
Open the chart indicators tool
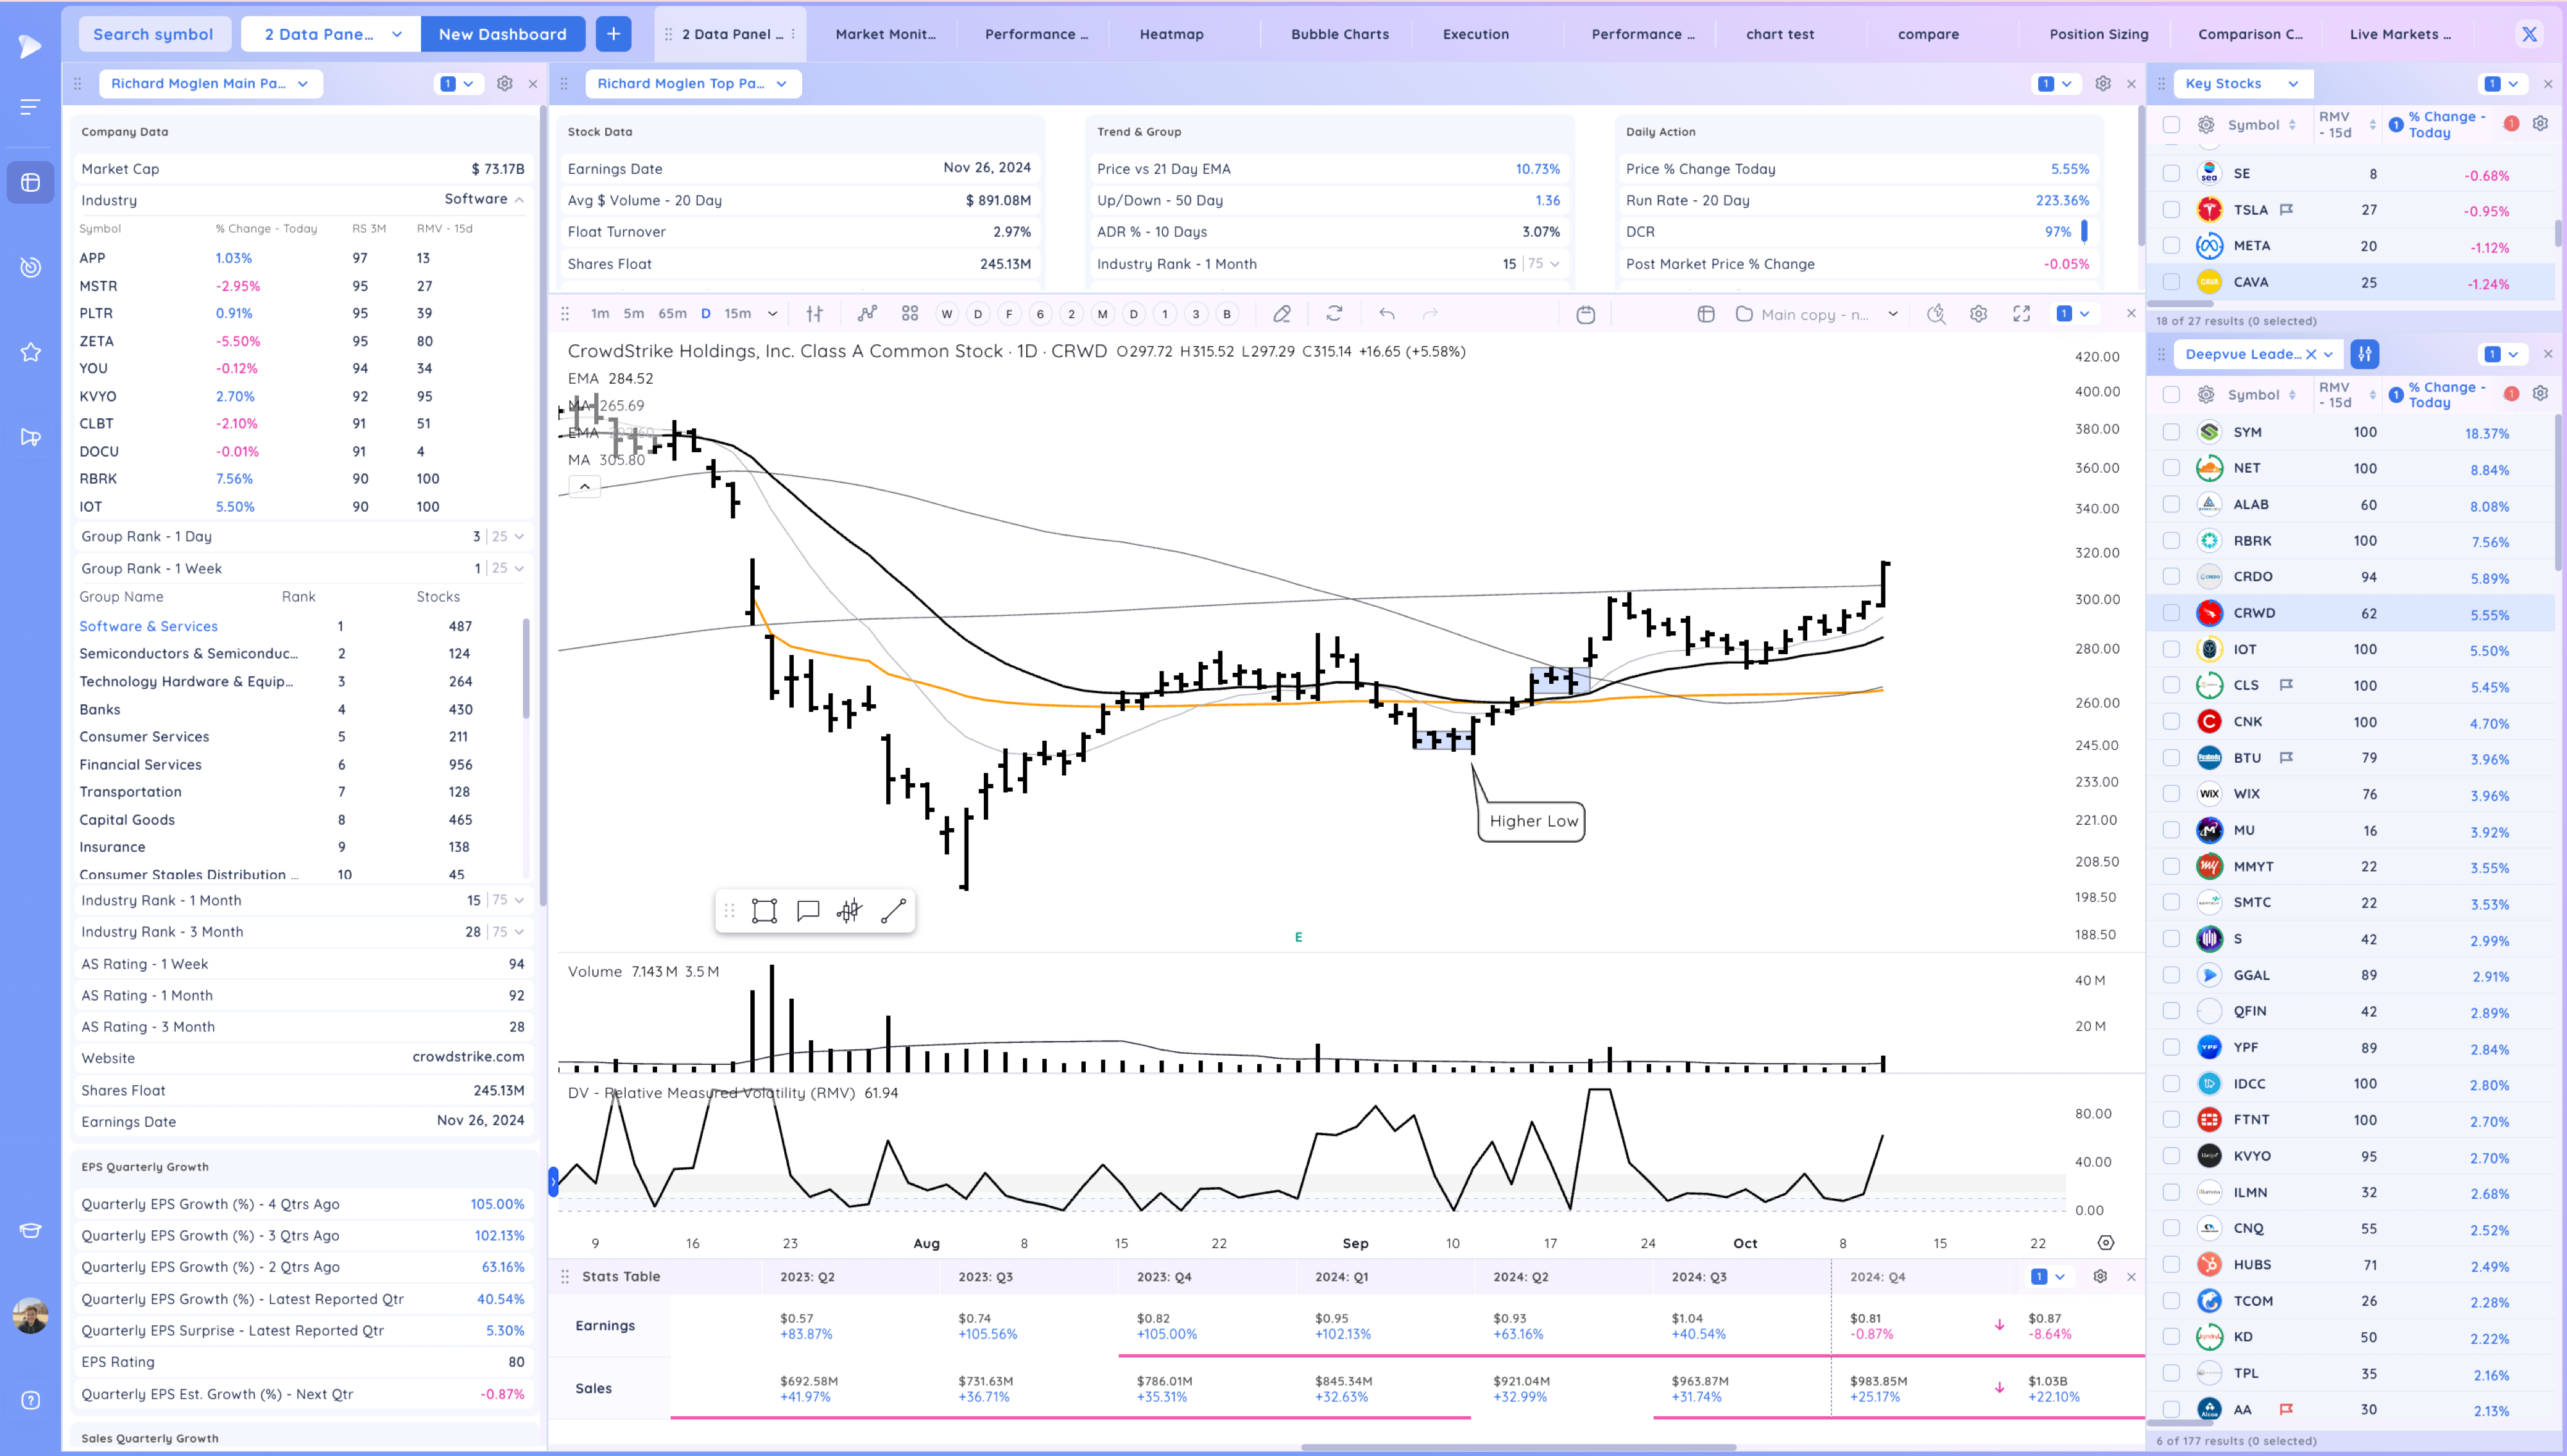pos(868,314)
